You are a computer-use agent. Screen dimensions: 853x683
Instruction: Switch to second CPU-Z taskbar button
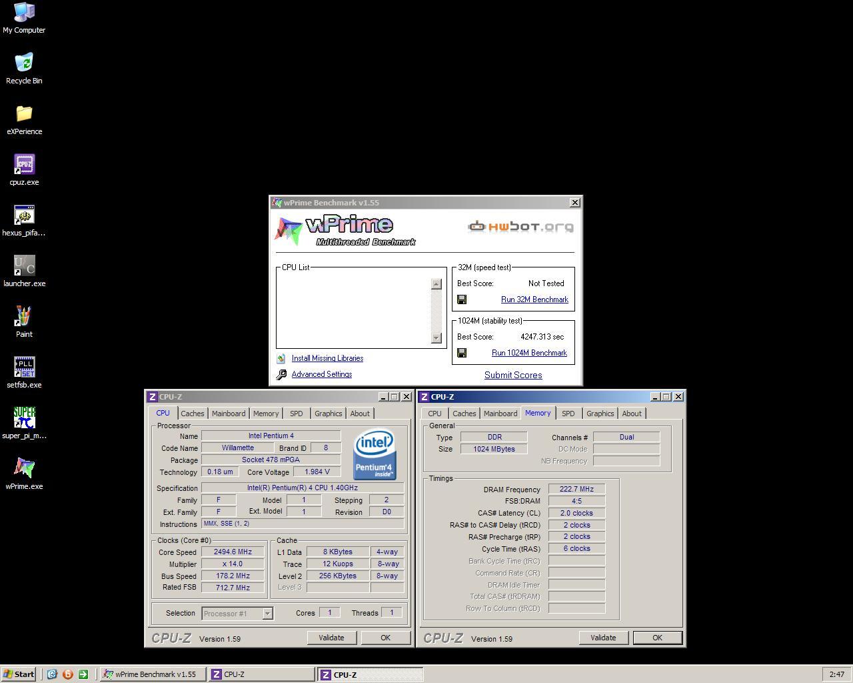click(370, 674)
